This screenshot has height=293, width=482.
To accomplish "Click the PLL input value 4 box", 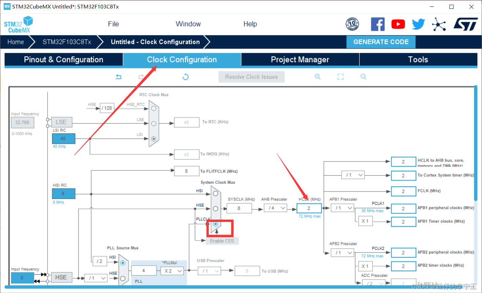I will click(144, 271).
